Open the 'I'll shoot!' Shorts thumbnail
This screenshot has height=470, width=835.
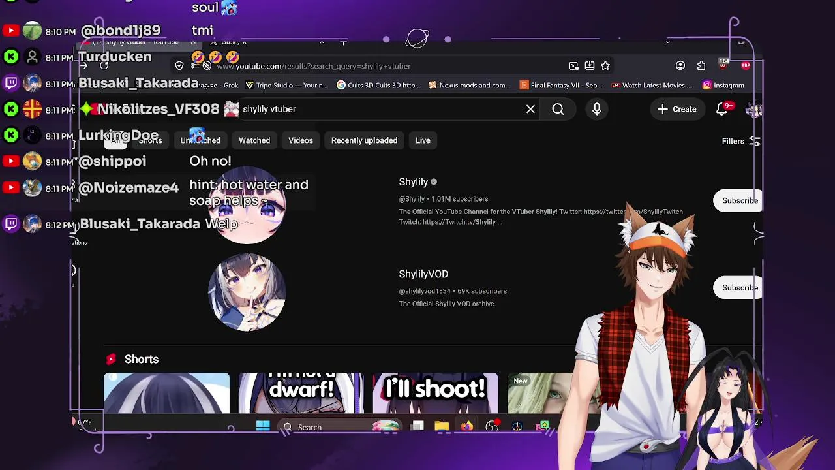[436, 393]
